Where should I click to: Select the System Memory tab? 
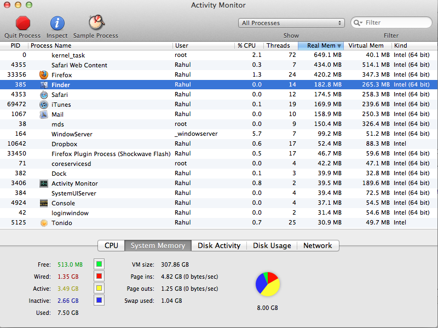click(158, 245)
